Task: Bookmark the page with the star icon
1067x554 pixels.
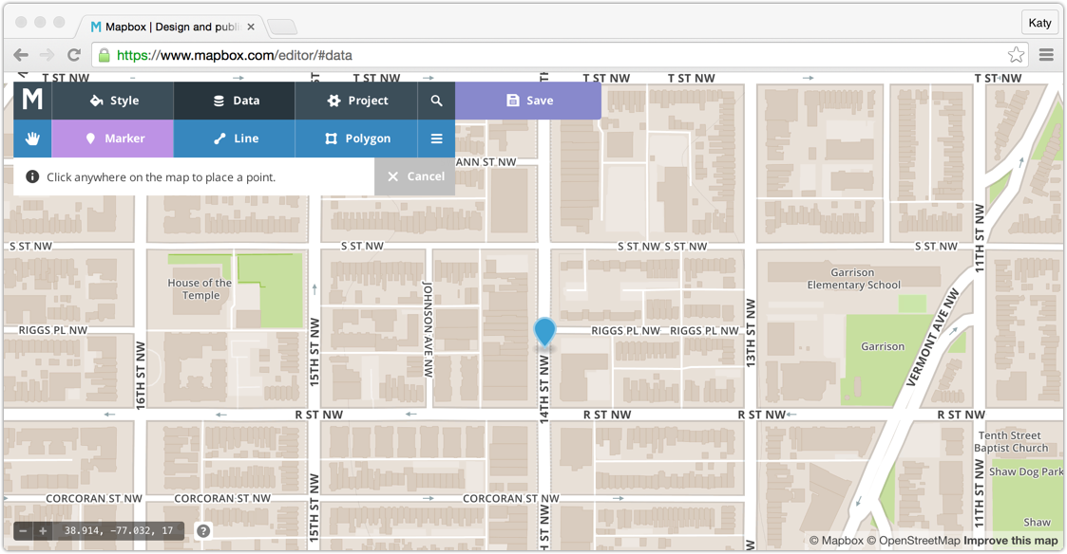Action: pyautogui.click(x=1016, y=54)
